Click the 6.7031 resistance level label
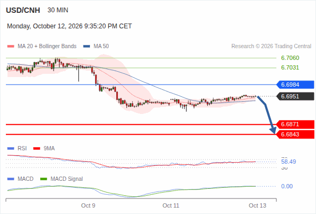The height and width of the screenshot is (214, 316). coord(290,67)
